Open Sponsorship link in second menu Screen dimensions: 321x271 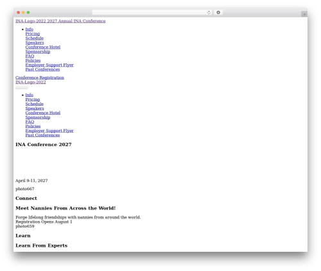click(38, 117)
